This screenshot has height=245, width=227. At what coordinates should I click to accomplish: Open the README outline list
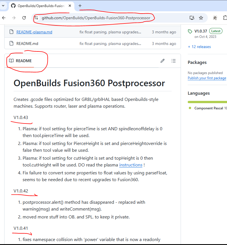[x=174, y=61]
